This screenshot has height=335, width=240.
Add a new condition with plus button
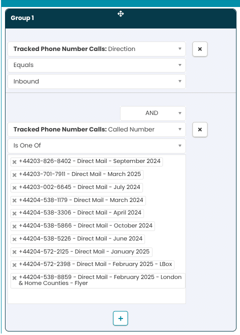[120, 318]
